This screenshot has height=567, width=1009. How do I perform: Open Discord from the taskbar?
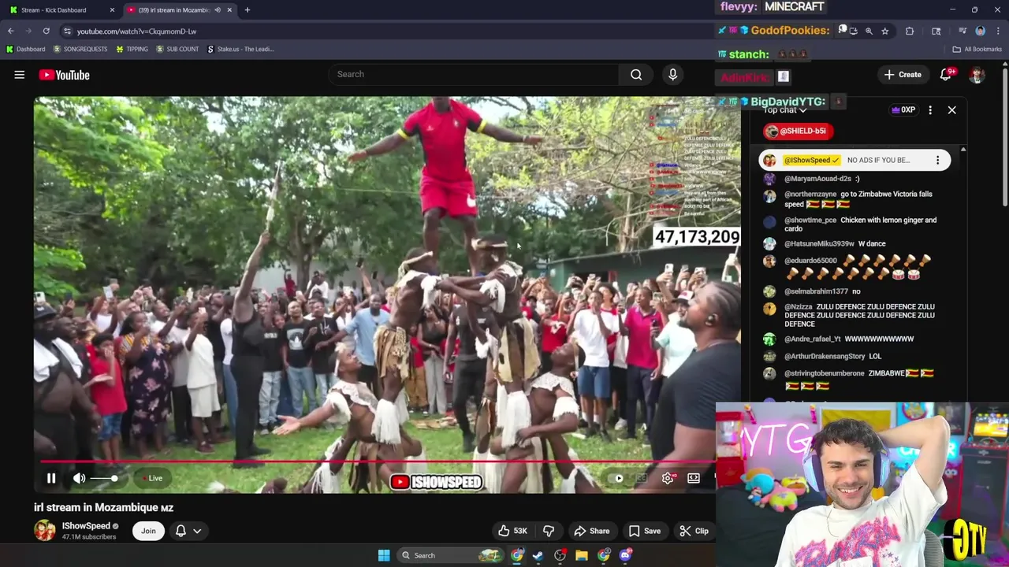point(626,555)
